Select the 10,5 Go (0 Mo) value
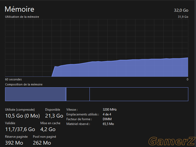The height and width of the screenshot is (147, 196). click(23, 116)
